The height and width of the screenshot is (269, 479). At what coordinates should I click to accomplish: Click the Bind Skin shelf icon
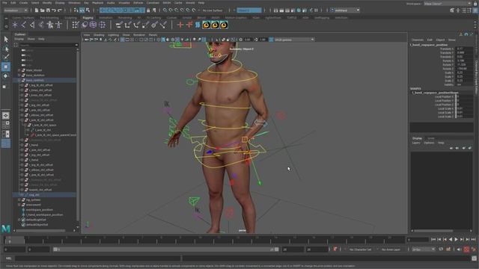41,25
